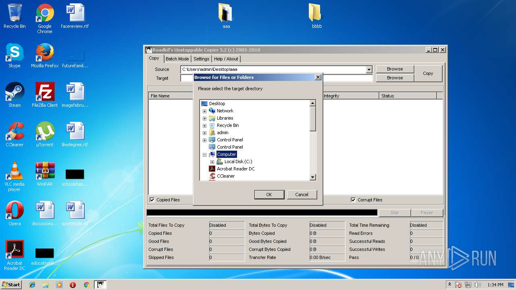Launch the Skype desktop shortcut
516x290 pixels.
pyautogui.click(x=15, y=56)
